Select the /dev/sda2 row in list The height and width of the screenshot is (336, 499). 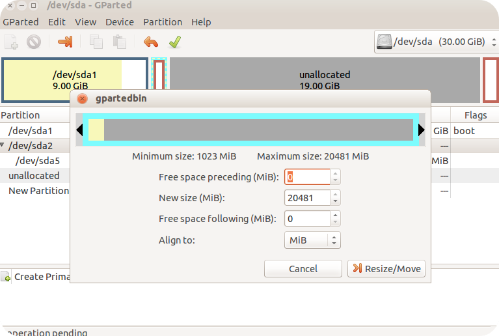(35, 146)
